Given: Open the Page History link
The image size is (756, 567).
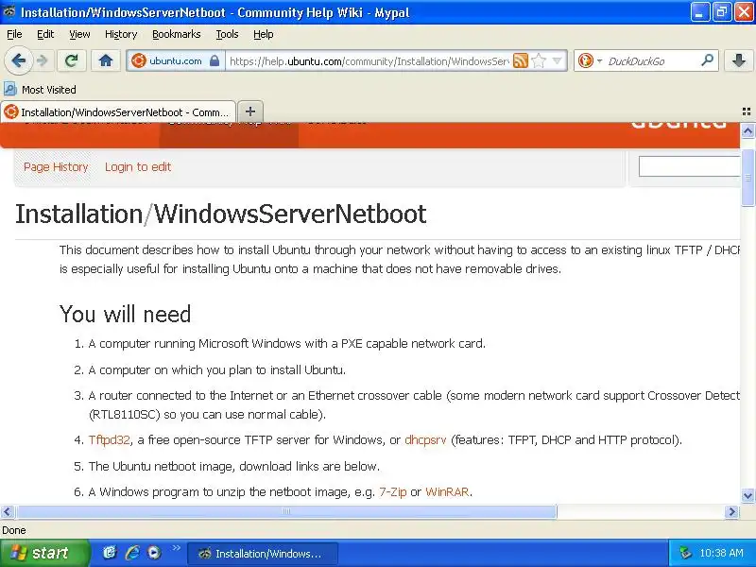Looking at the screenshot, I should click(56, 167).
